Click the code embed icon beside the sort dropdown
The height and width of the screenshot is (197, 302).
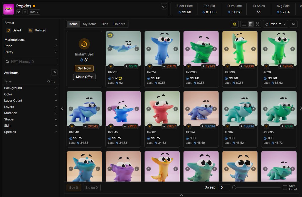pyautogui.click(x=293, y=24)
